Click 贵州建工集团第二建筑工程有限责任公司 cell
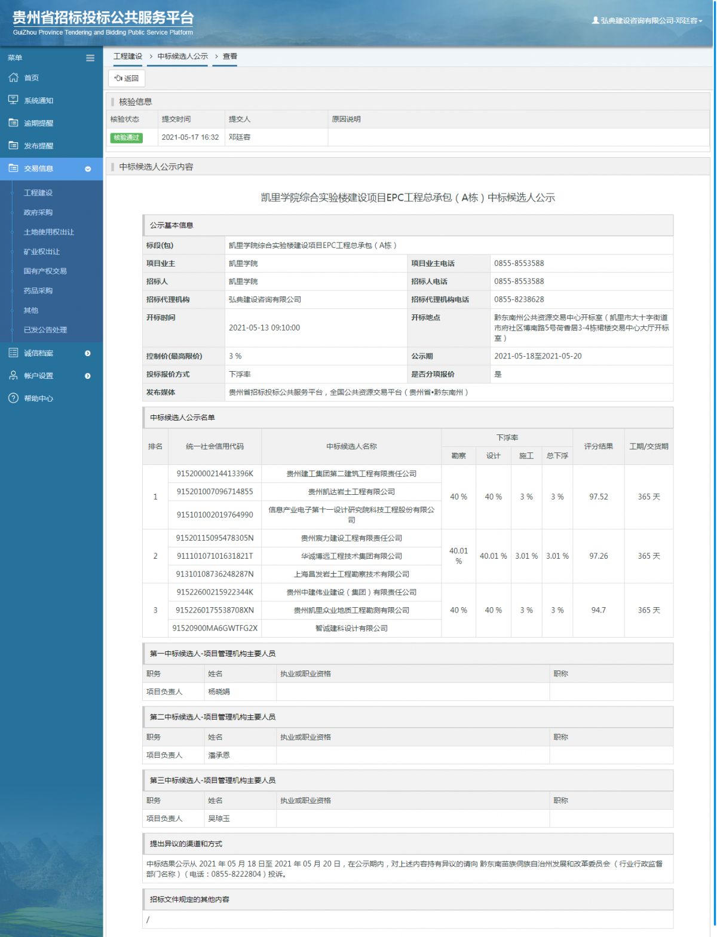This screenshot has width=717, height=937. [351, 474]
